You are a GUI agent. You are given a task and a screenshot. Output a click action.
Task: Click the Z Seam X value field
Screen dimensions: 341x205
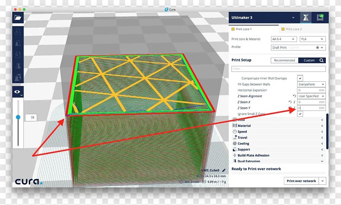coord(311,102)
